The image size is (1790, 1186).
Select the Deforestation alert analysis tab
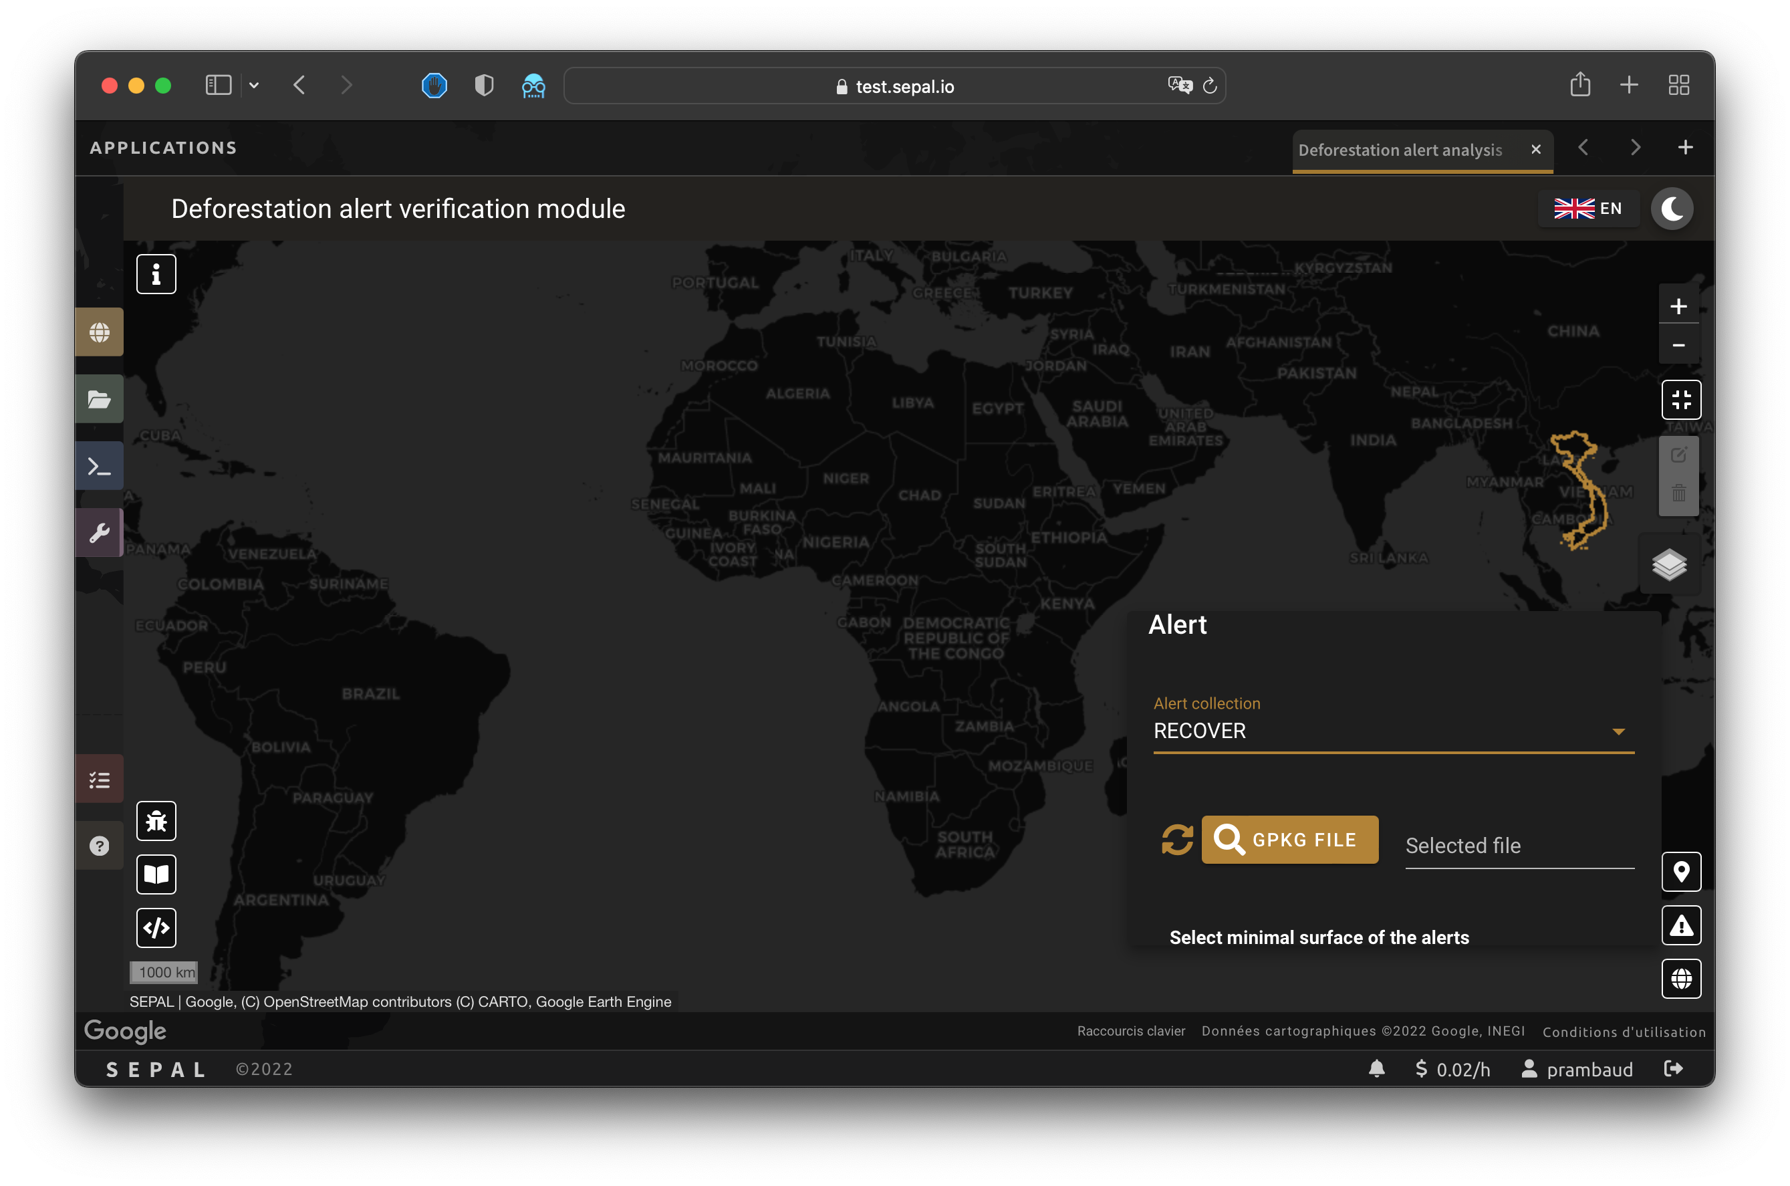coord(1400,150)
